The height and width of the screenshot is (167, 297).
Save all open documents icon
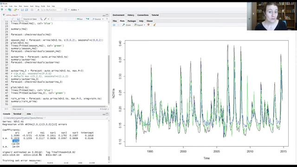[26, 10]
